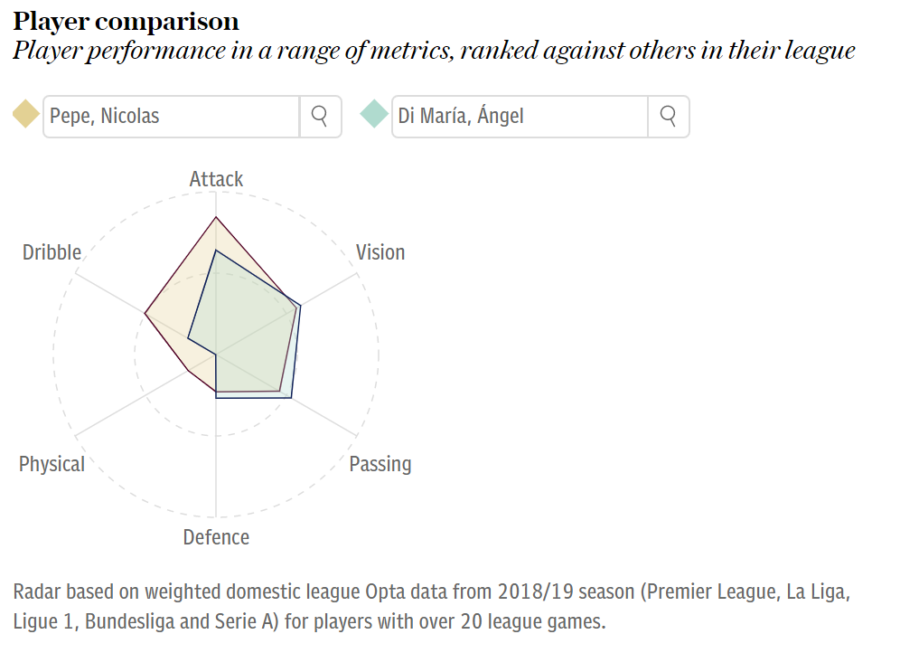This screenshot has height=653, width=900.
Task: Click the Player comparison heading
Action: [x=126, y=22]
